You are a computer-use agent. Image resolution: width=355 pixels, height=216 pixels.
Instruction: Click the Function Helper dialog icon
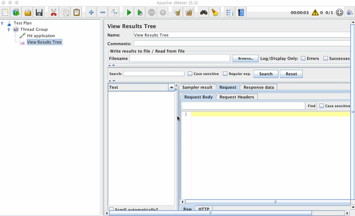(x=229, y=12)
